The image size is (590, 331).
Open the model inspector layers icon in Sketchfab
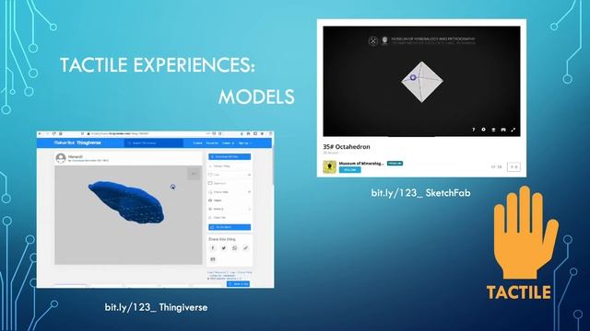tap(493, 130)
